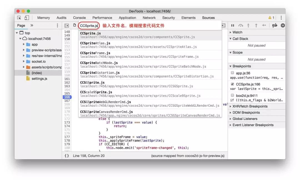Open the Performance tab

[102, 18]
